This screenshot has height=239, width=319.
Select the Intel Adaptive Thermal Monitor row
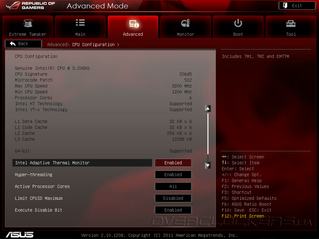82,163
